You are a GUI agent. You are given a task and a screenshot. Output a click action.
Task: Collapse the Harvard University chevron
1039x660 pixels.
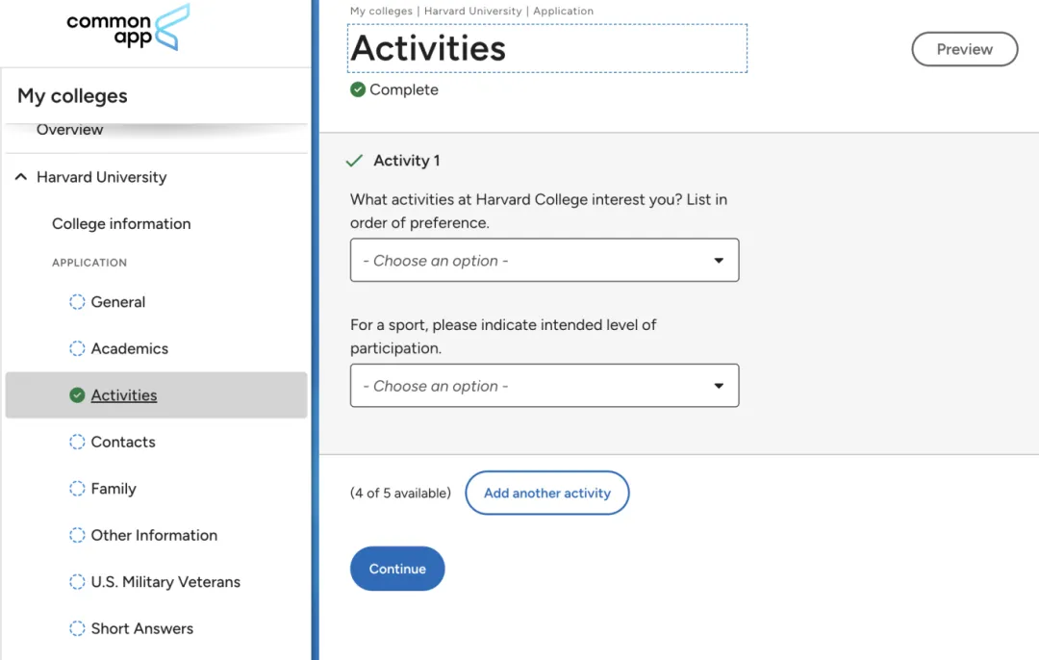21,177
